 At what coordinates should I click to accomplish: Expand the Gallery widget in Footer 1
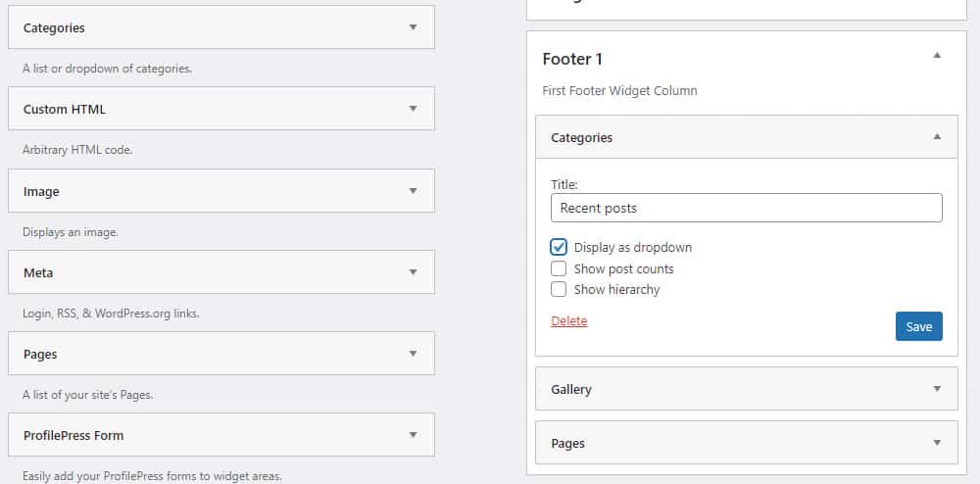[937, 388]
